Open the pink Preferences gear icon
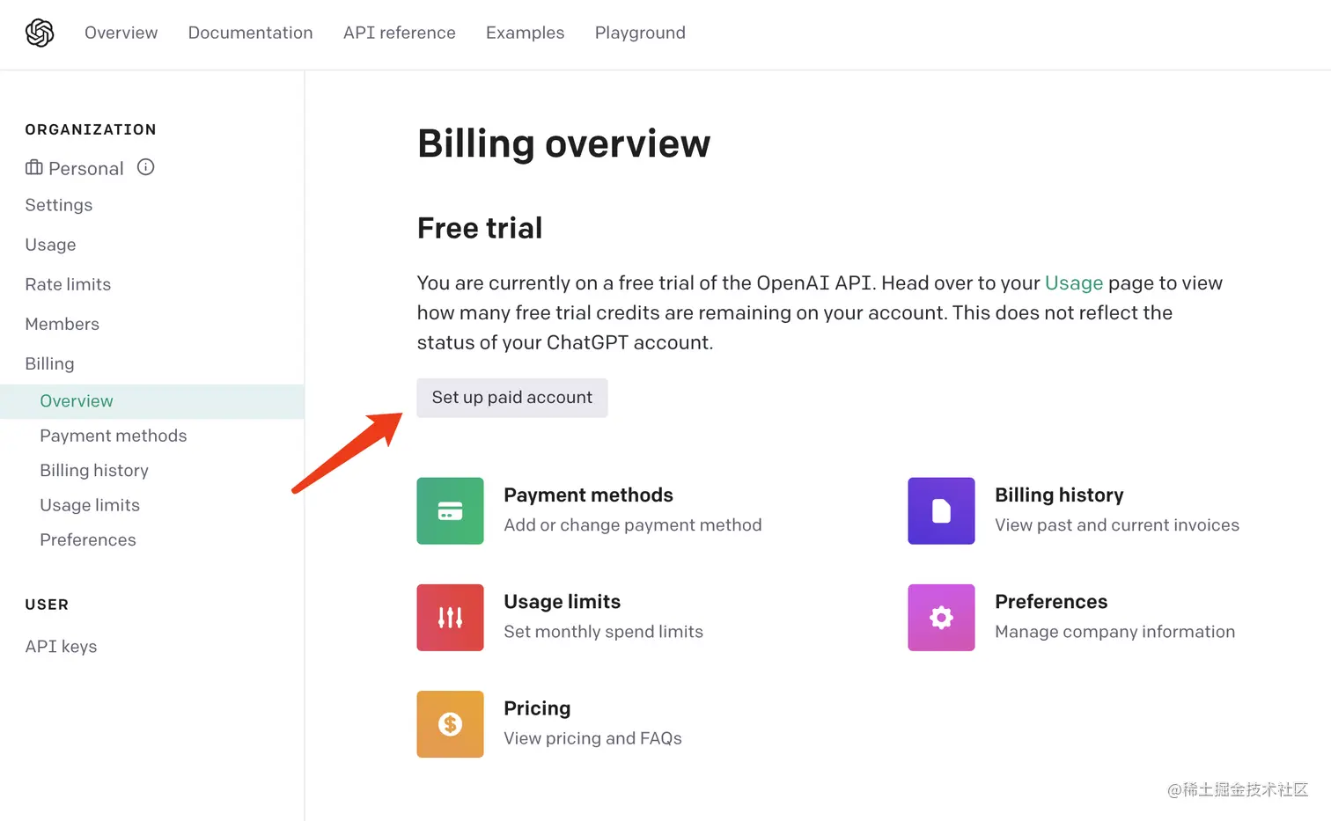The width and height of the screenshot is (1331, 821). click(x=941, y=618)
